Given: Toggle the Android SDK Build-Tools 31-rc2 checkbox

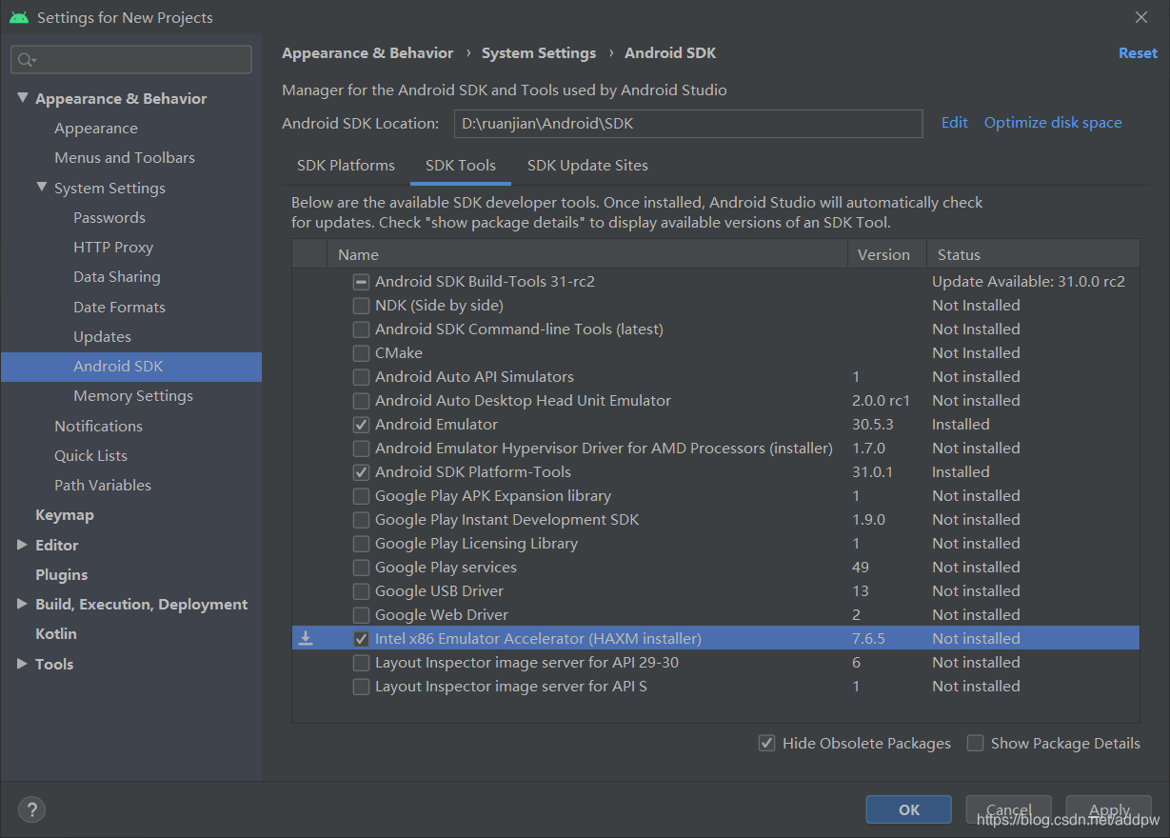Looking at the screenshot, I should [x=361, y=282].
